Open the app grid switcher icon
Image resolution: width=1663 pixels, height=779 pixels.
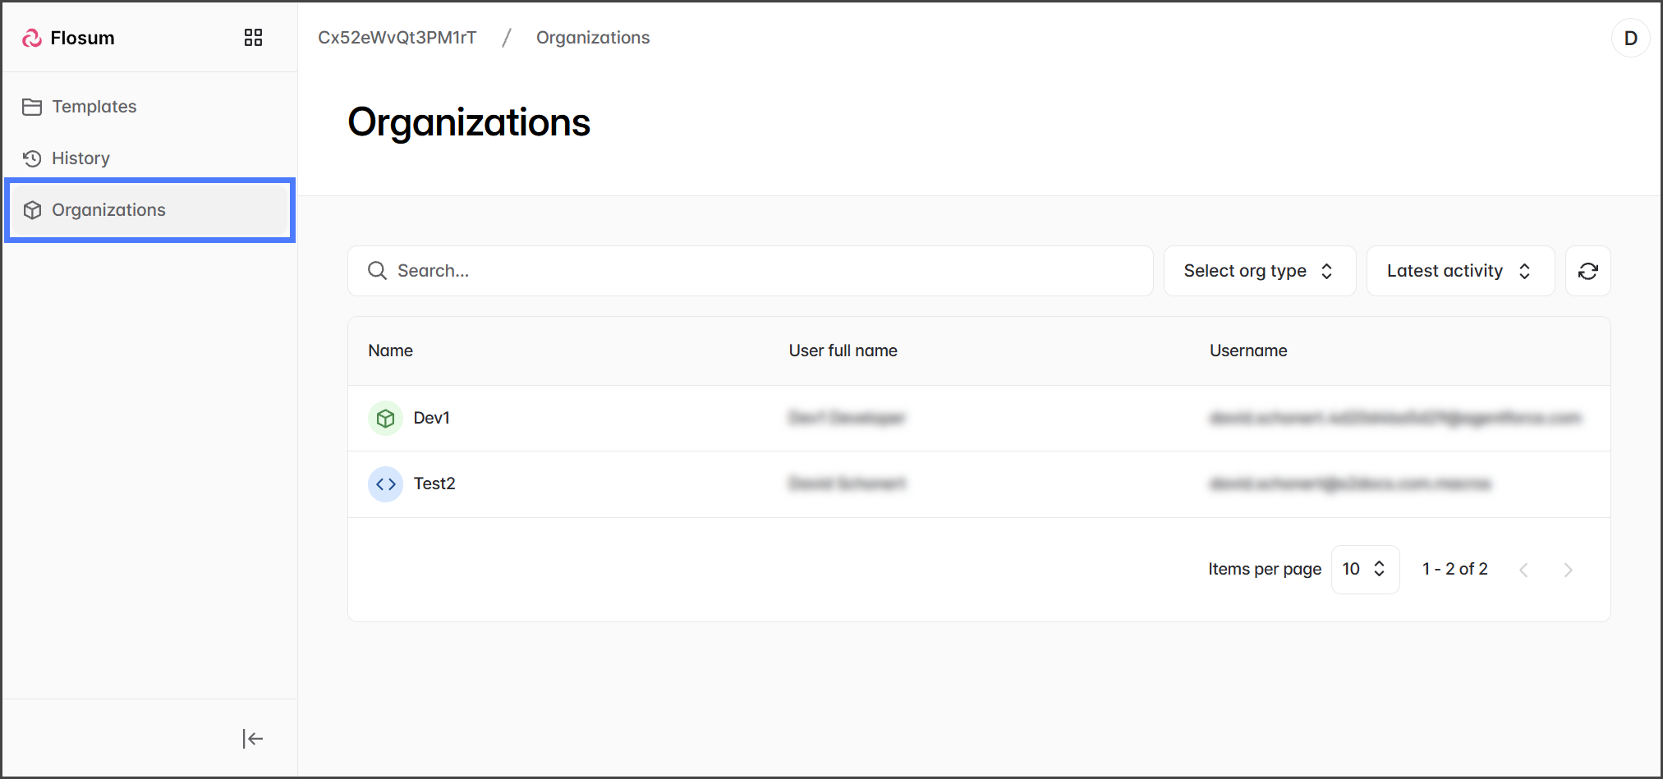[253, 38]
